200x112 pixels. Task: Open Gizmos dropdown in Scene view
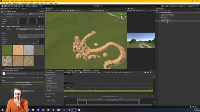tap(101, 11)
